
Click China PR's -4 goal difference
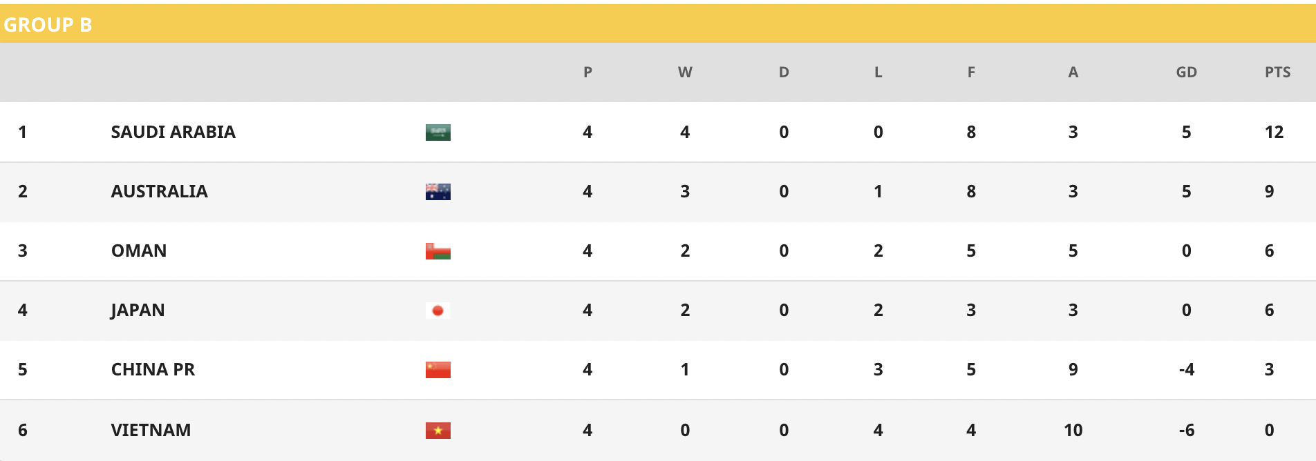1186,369
